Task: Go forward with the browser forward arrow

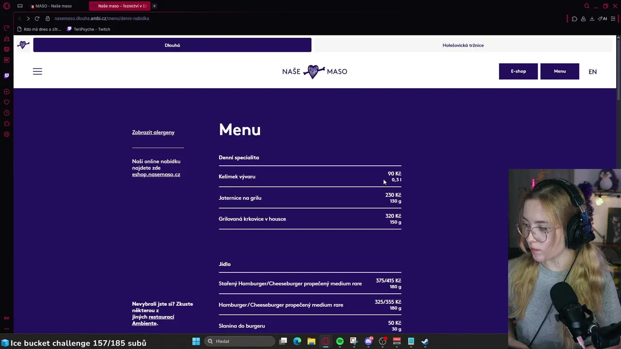Action: 28,18
